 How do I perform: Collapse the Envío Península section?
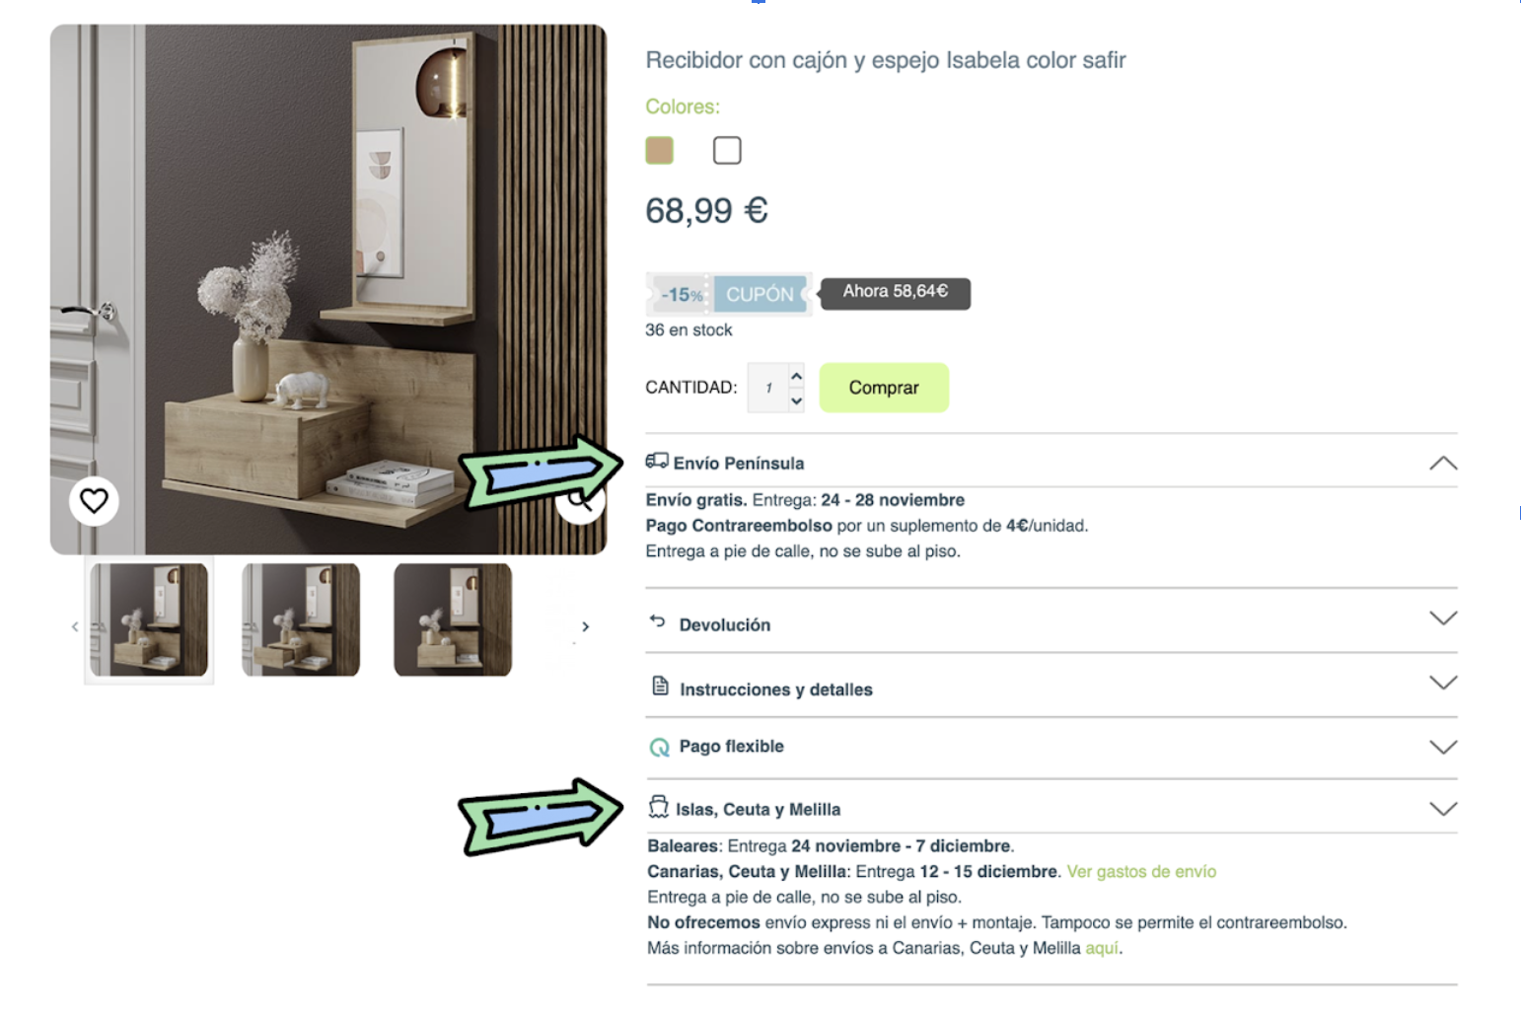point(1443,463)
